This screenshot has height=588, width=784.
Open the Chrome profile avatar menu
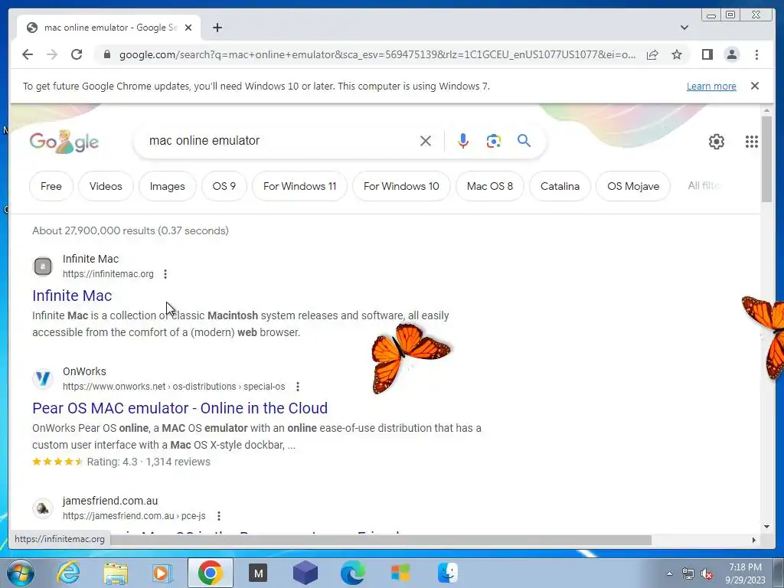[x=731, y=54]
